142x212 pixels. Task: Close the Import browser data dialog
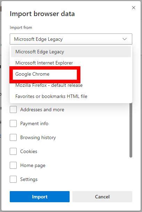(134, 8)
